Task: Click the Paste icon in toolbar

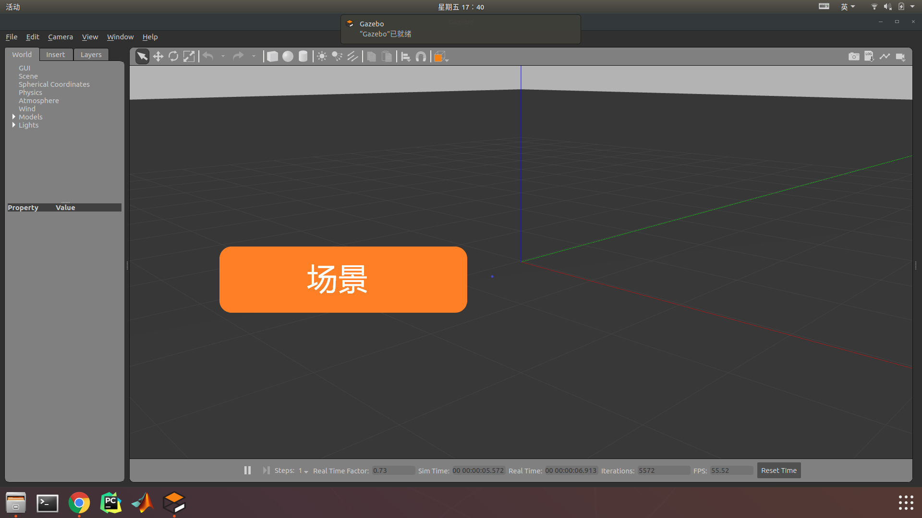Action: (x=387, y=57)
